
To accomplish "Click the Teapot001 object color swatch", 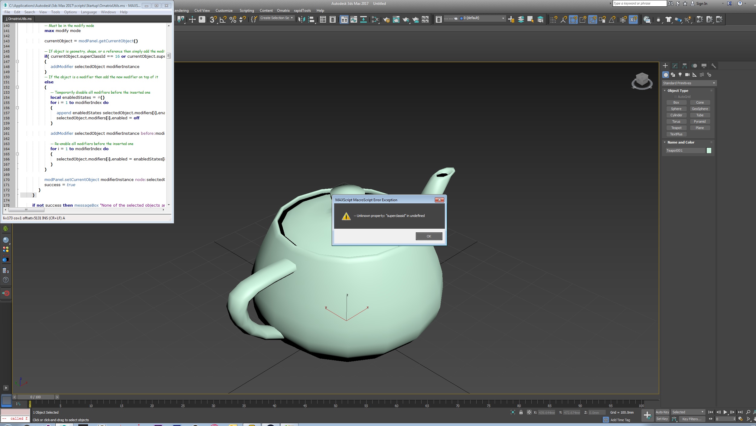I will click(709, 150).
